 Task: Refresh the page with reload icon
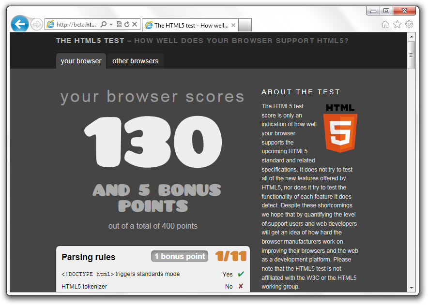pyautogui.click(x=127, y=25)
